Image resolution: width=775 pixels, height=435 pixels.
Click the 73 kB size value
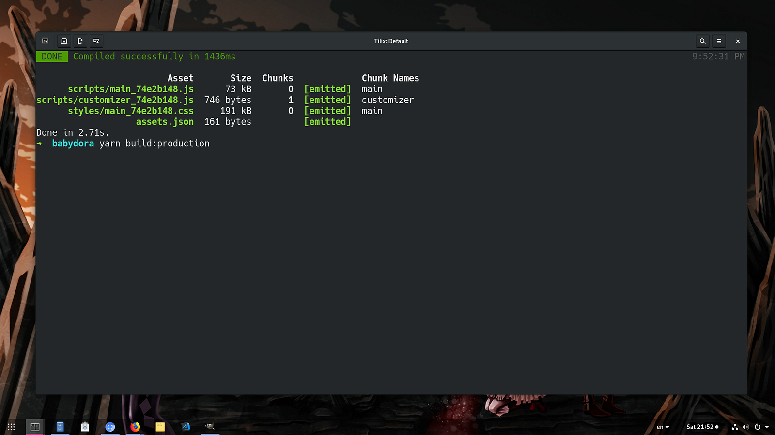coord(238,89)
